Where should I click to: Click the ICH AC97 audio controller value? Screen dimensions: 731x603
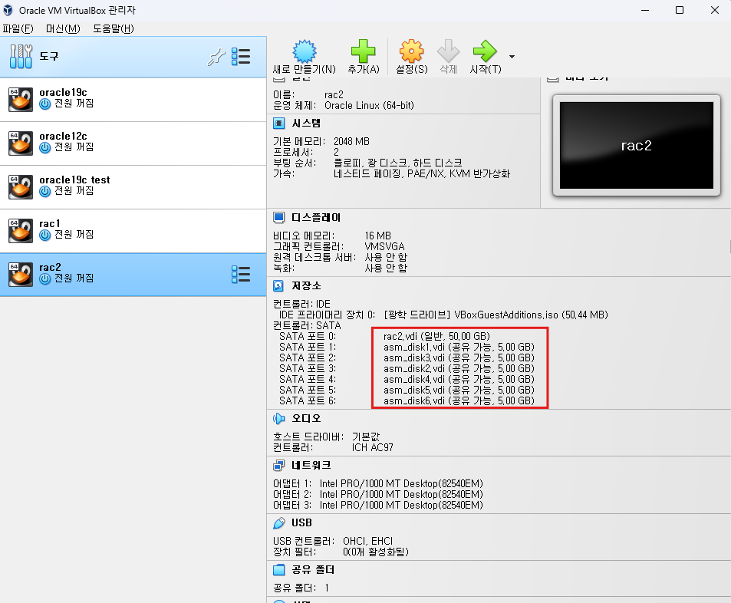[x=373, y=448]
